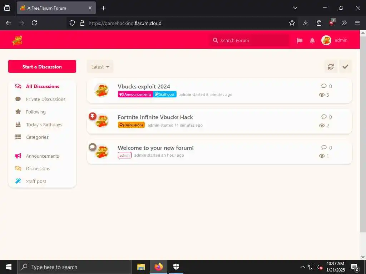
Task: Click Announcements tag on Vbucks exploit 2024
Action: coord(135,94)
